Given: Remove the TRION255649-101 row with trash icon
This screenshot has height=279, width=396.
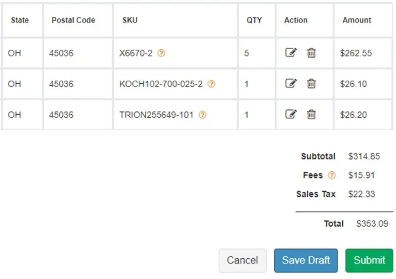Looking at the screenshot, I should click(x=311, y=114).
